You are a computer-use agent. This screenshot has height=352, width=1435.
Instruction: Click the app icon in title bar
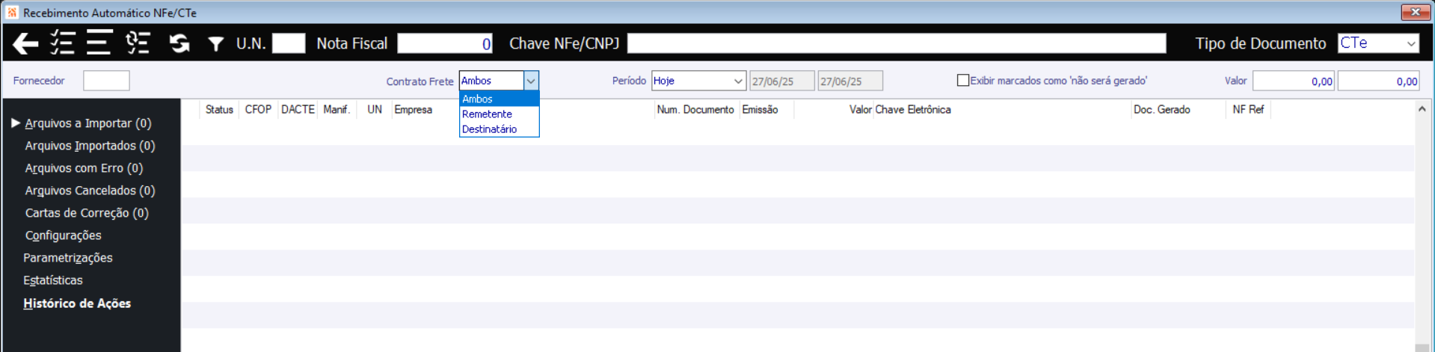point(12,12)
